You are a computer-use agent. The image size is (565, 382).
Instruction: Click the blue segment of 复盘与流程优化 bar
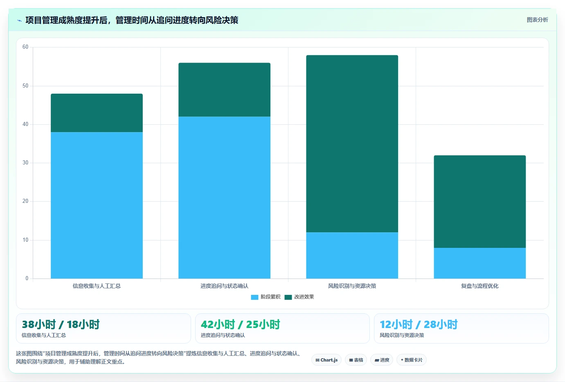(x=479, y=263)
